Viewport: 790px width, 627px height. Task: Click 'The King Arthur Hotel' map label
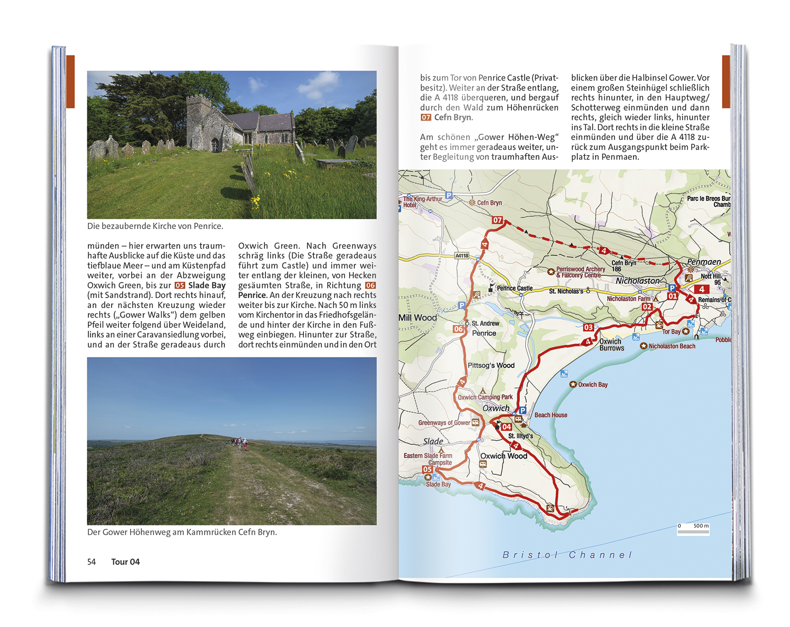(x=422, y=202)
